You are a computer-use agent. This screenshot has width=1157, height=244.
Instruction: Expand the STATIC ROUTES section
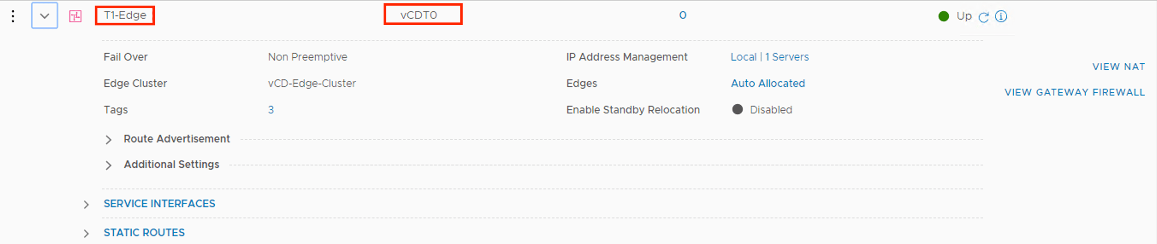(x=86, y=234)
